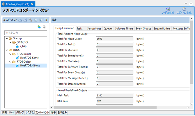Collapse the RTOS tree node
The width and height of the screenshot is (195, 116).
7,50
